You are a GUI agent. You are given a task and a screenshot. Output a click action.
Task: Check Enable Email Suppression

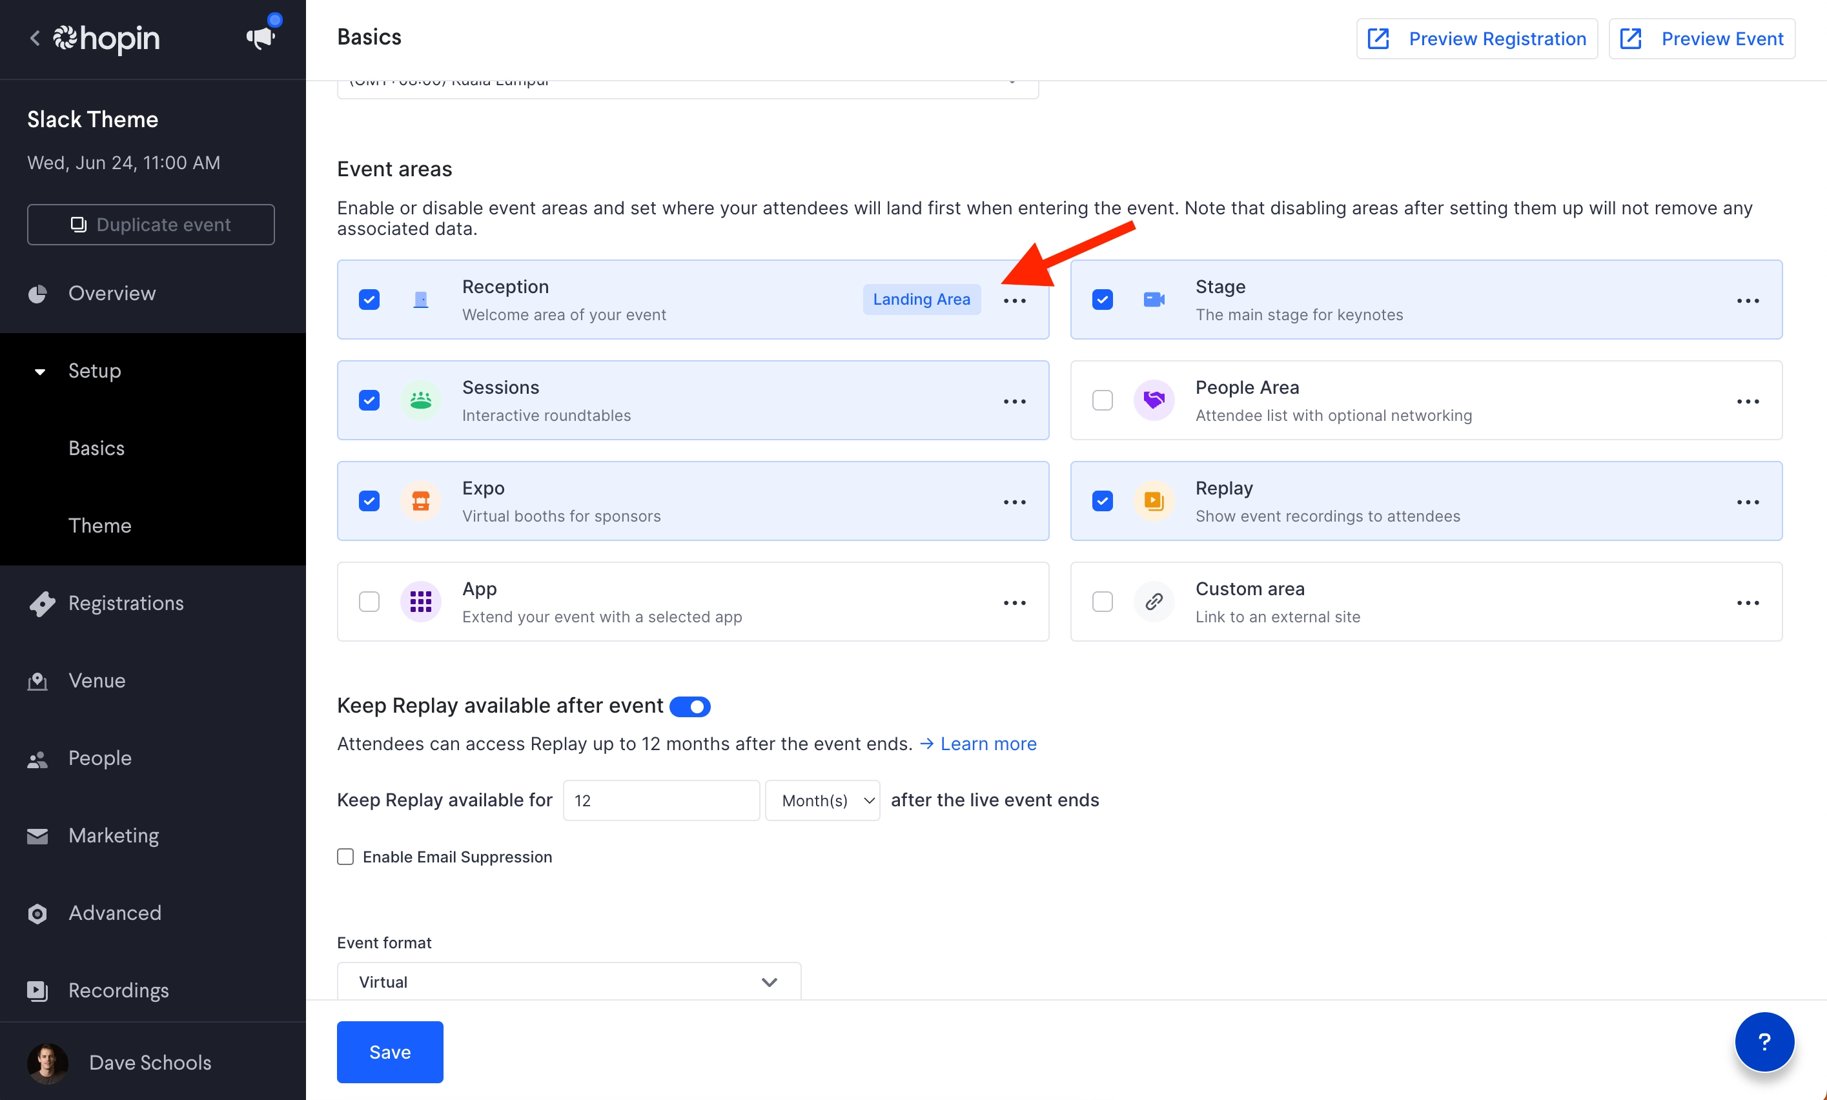point(345,857)
